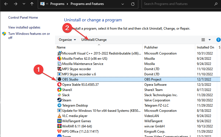Open Turn Windows features on or off
Viewport: 221px width, 137px height.
(x=29, y=36)
